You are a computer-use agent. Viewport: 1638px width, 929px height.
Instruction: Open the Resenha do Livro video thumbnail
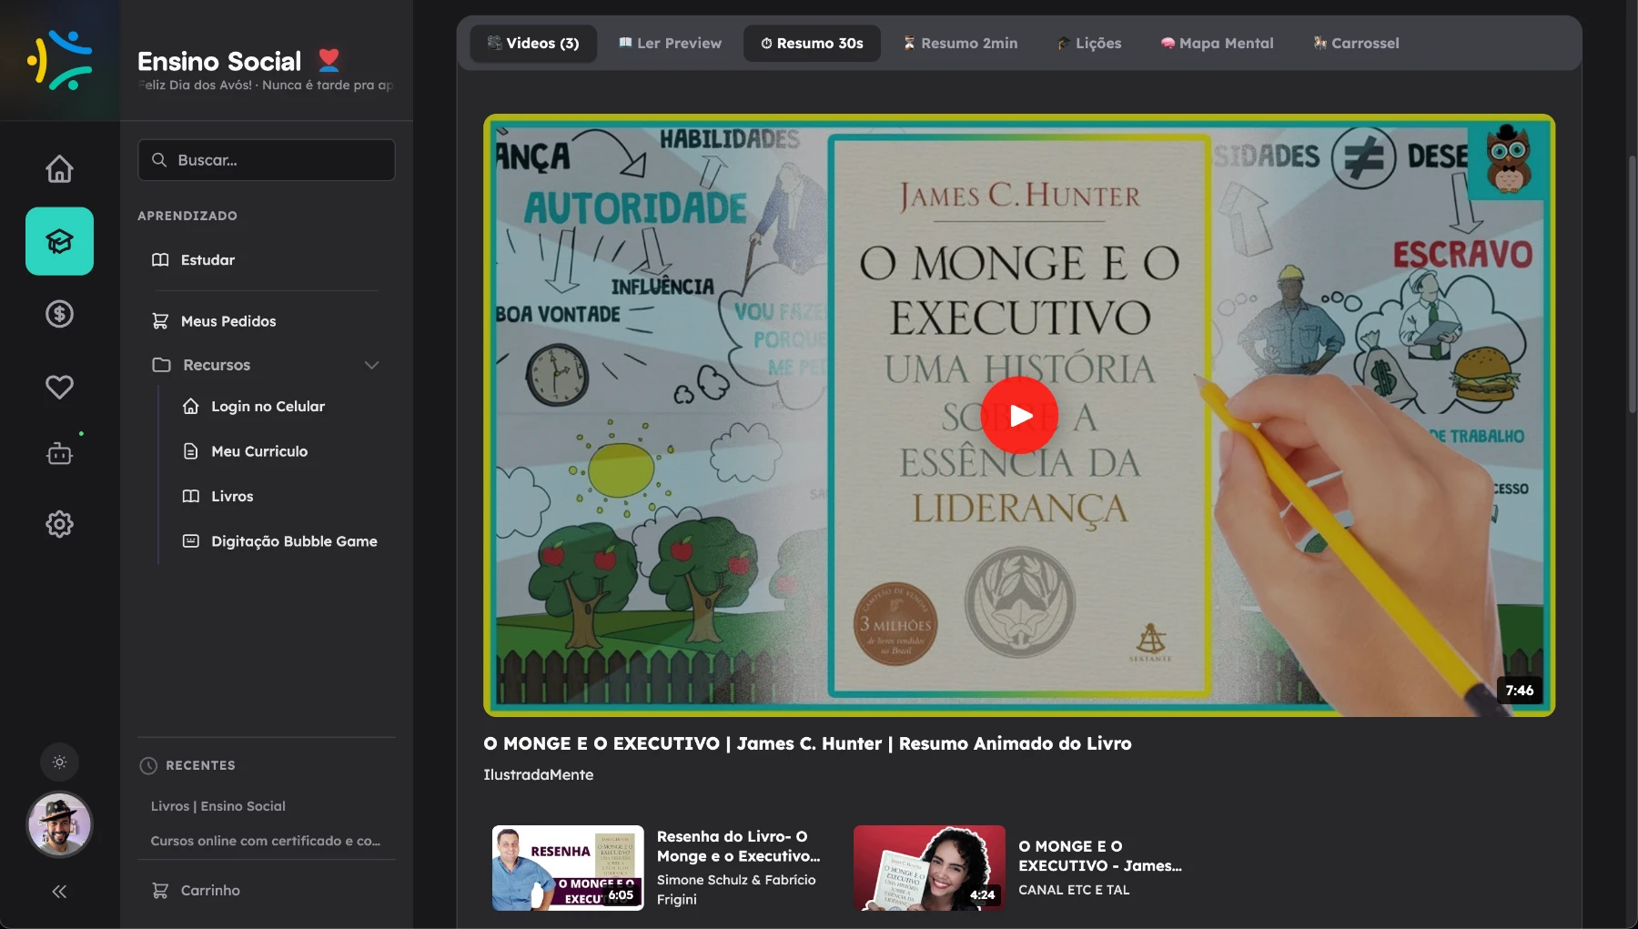coord(568,868)
